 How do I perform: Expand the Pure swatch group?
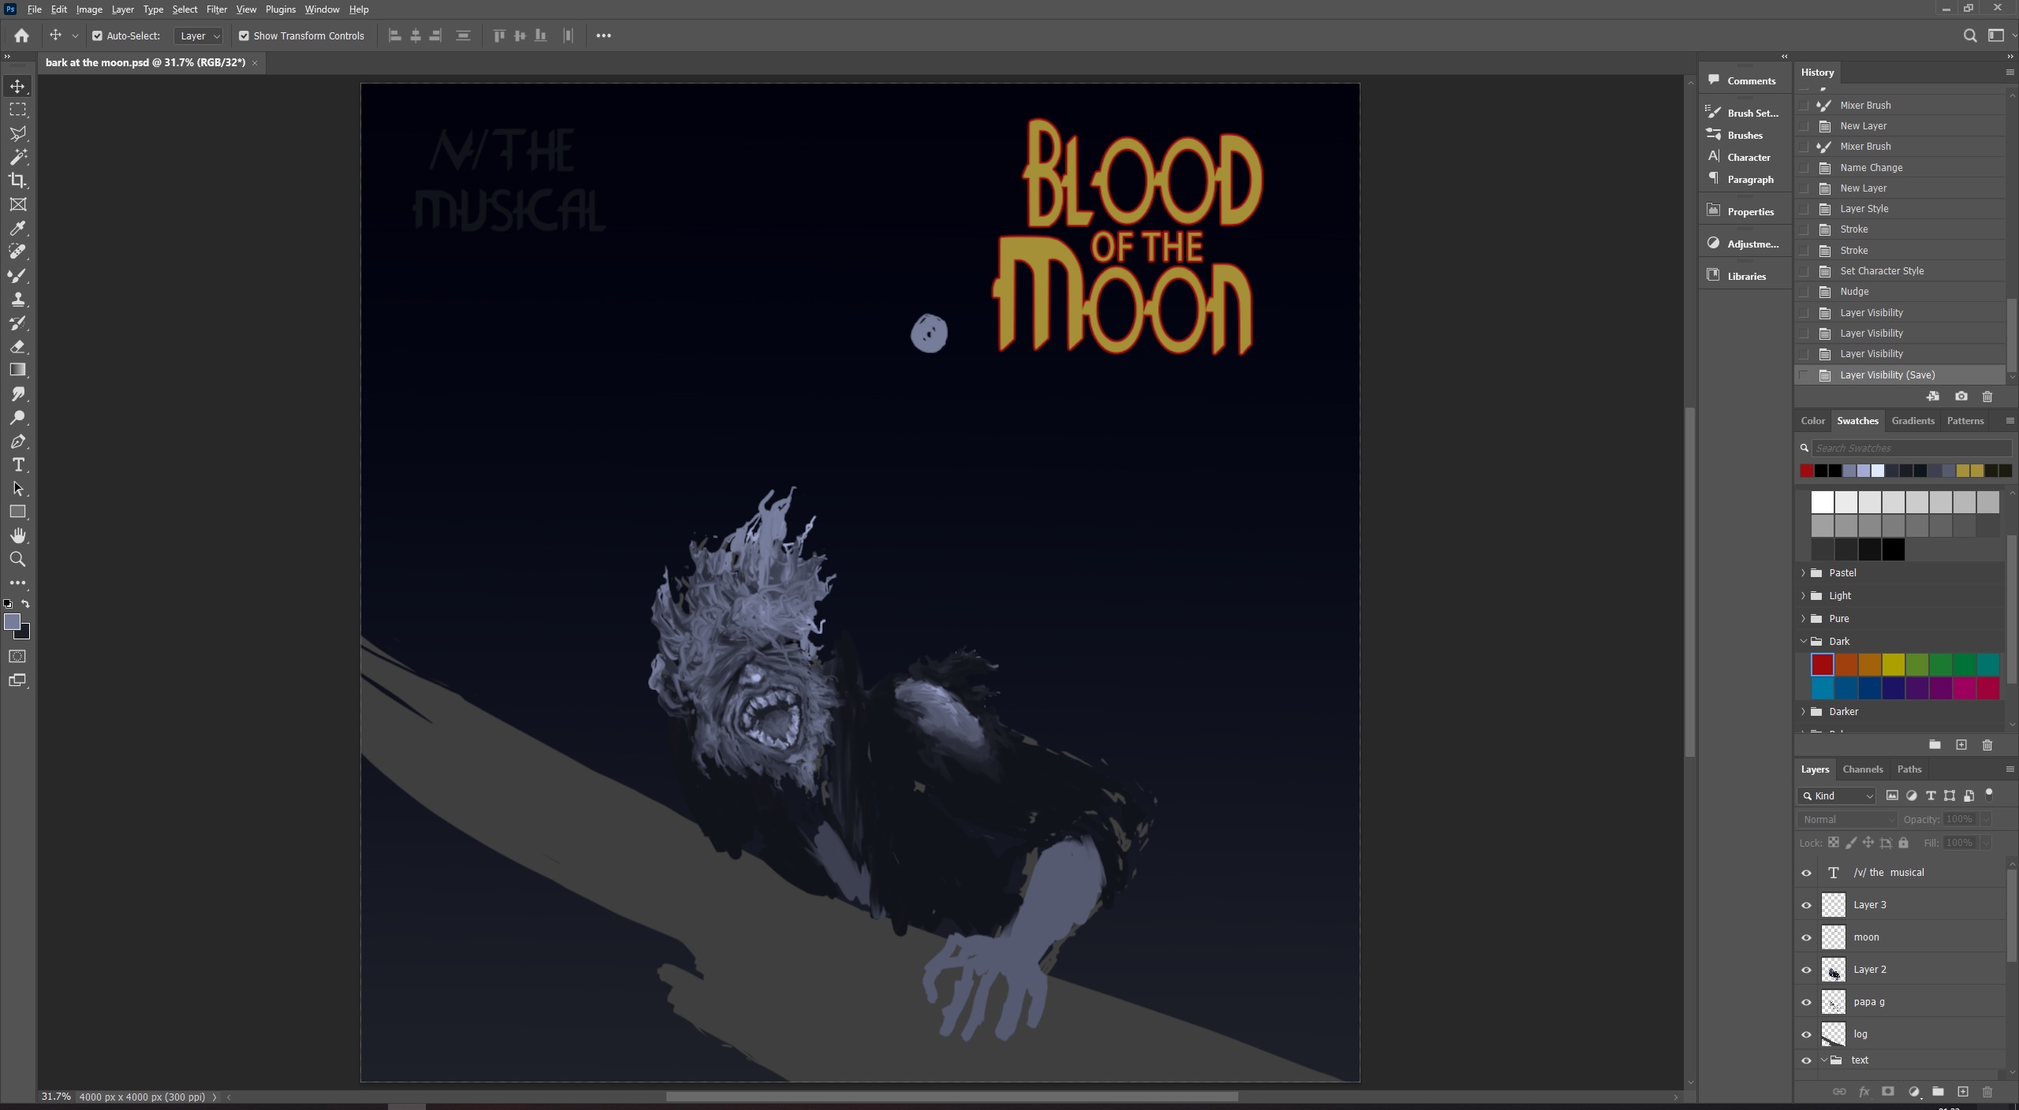pyautogui.click(x=1803, y=619)
